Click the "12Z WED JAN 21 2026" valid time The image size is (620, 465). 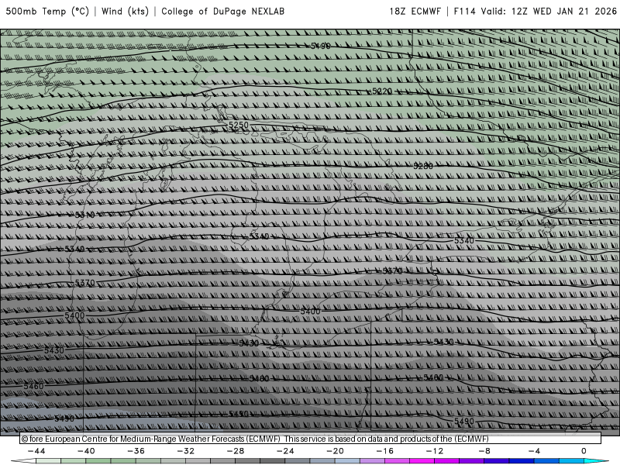click(564, 11)
